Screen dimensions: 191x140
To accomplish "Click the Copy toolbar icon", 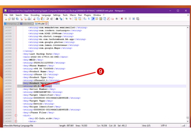I will click(x=38, y=19).
